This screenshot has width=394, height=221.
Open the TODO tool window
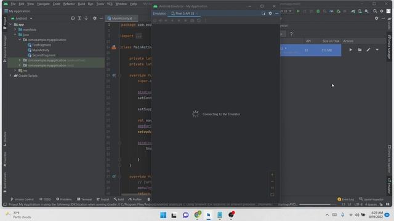(x=45, y=199)
